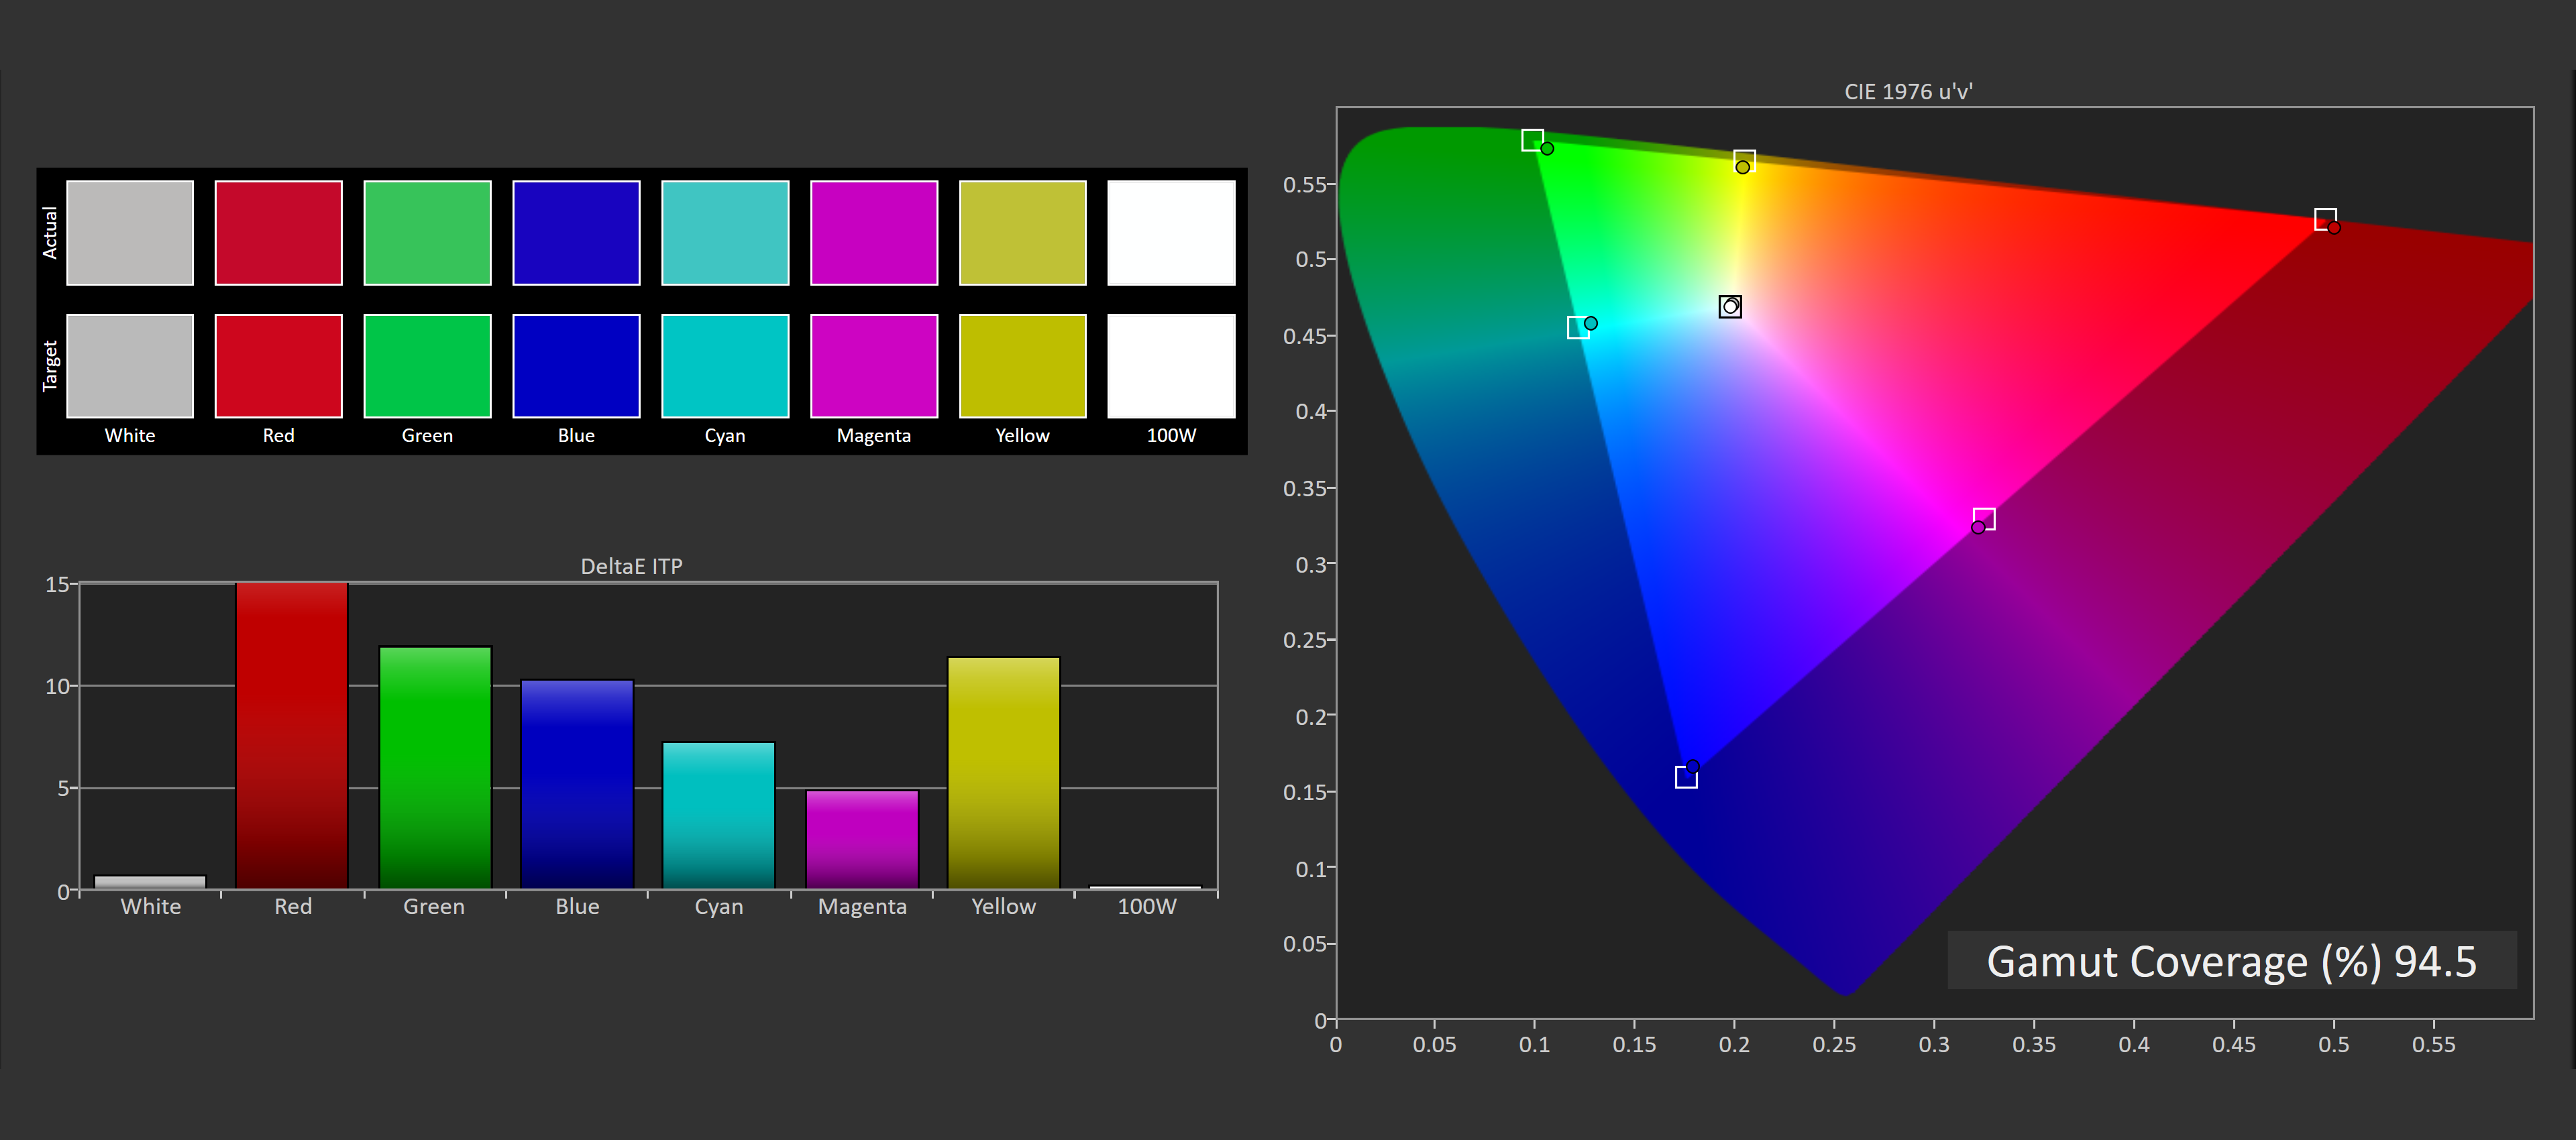
Task: Click the white point marker on CIE chart
Action: coord(1730,306)
